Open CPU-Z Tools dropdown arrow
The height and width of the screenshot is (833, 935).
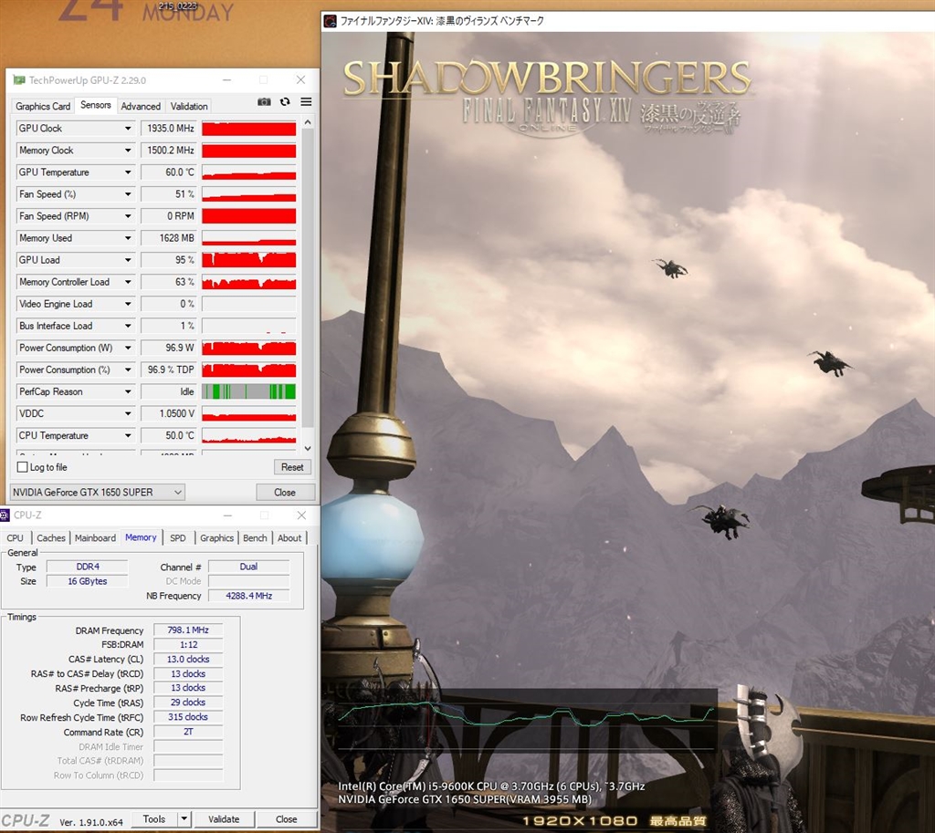coord(184,818)
